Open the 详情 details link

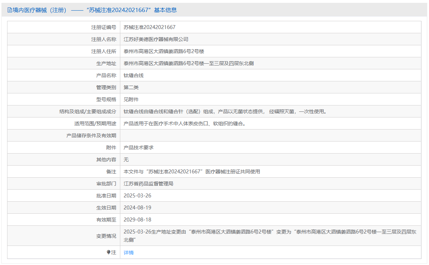coord(128,253)
